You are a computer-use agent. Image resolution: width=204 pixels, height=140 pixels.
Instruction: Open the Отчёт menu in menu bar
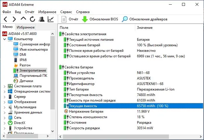[x=30, y=12]
